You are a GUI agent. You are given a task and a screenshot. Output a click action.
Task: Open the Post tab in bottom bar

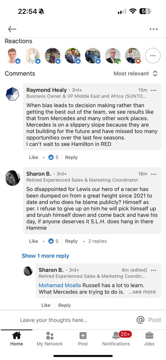coord(83,339)
